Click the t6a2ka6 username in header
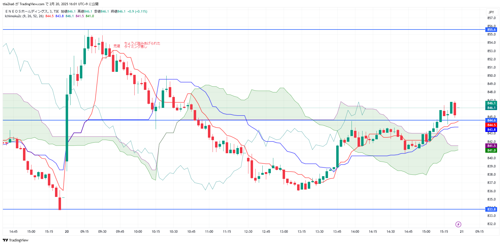 tap(8, 4)
